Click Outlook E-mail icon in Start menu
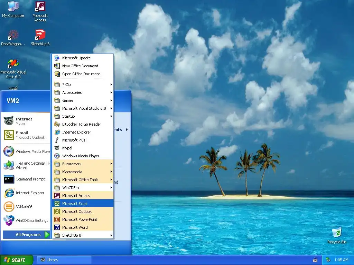This screenshot has height=265, width=354. (x=9, y=135)
